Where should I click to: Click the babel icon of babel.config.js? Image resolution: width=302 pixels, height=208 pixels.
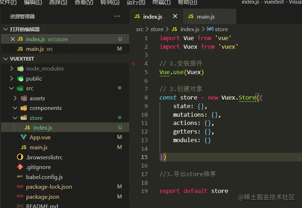20,176
